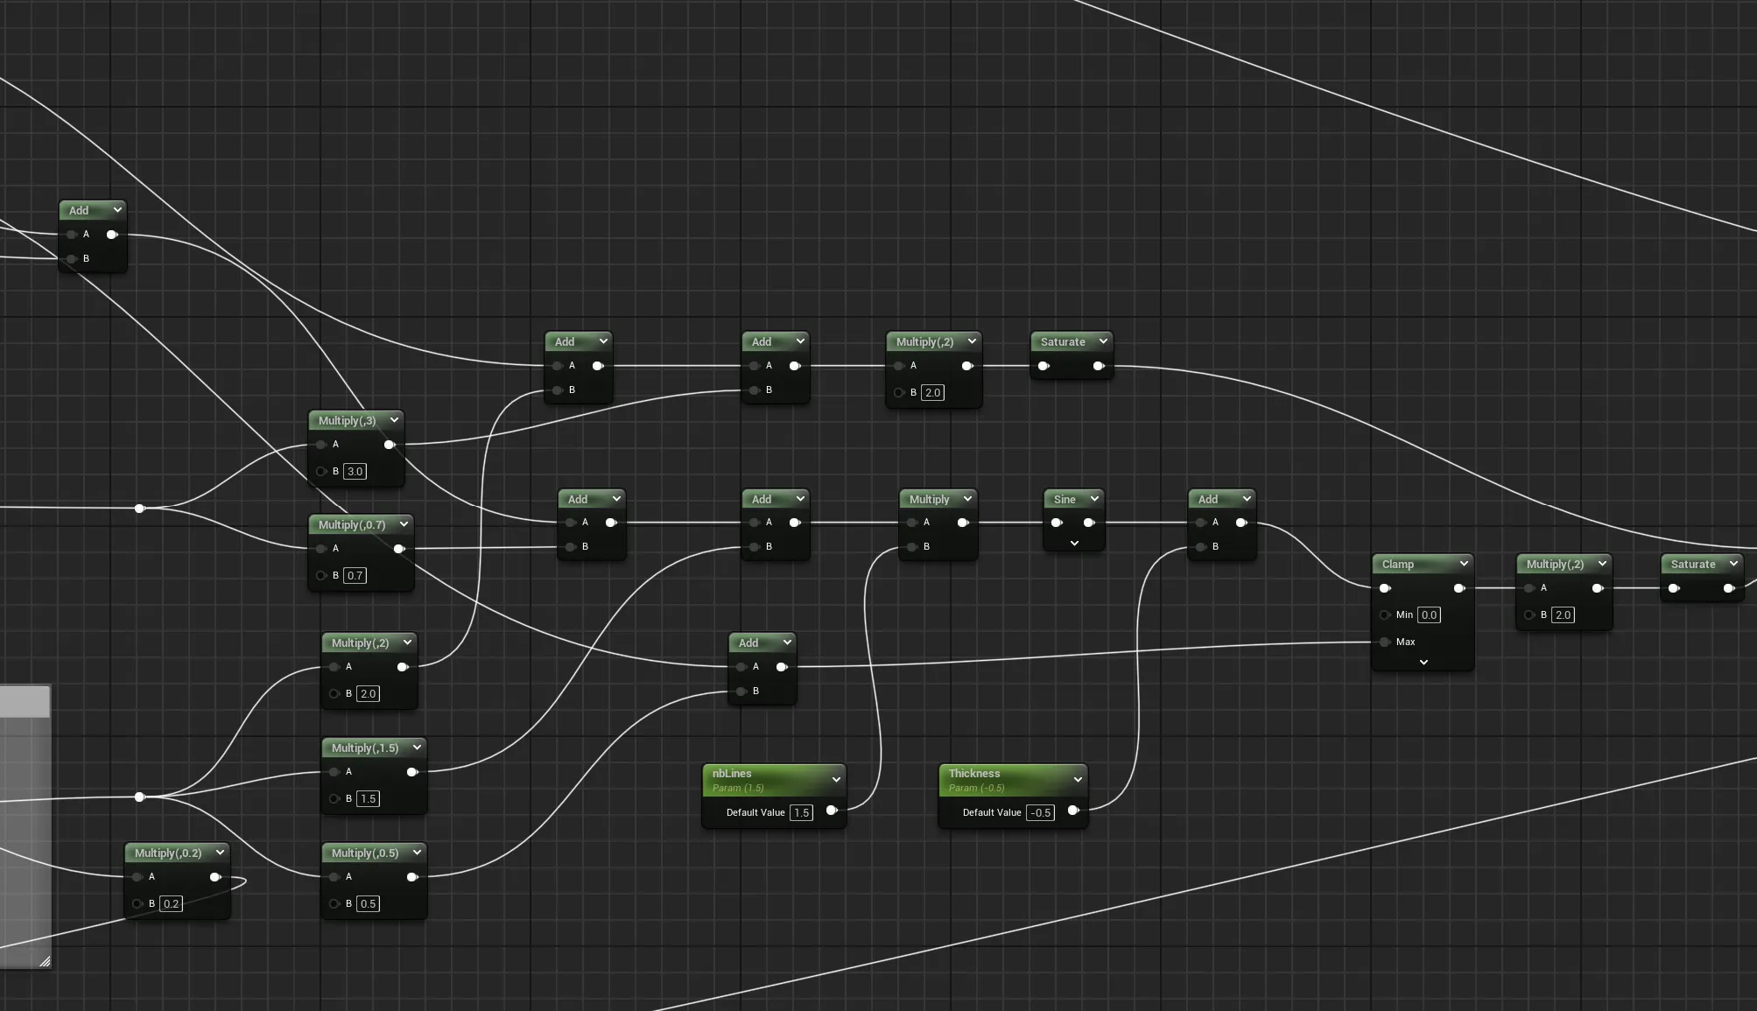Click the Min pin on Clamp node
The image size is (1757, 1011).
[x=1385, y=614]
